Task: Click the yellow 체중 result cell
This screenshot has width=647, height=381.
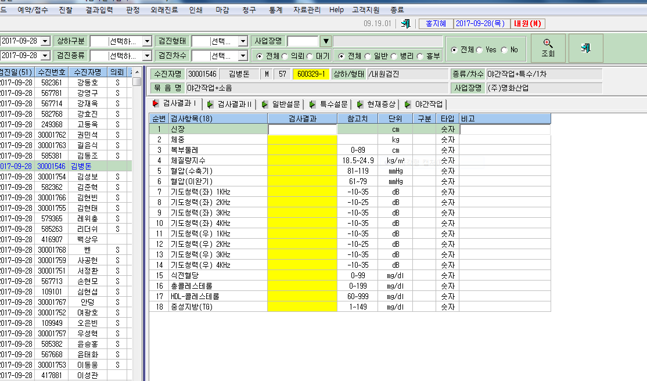Action: 302,139
